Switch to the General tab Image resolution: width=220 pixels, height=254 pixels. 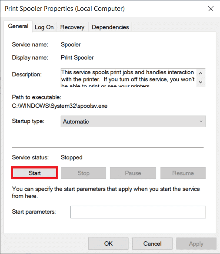coord(18,26)
